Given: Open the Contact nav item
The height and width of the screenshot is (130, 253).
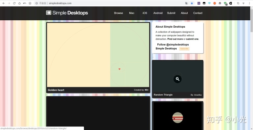Looking at the screenshot, I should point(198,13).
